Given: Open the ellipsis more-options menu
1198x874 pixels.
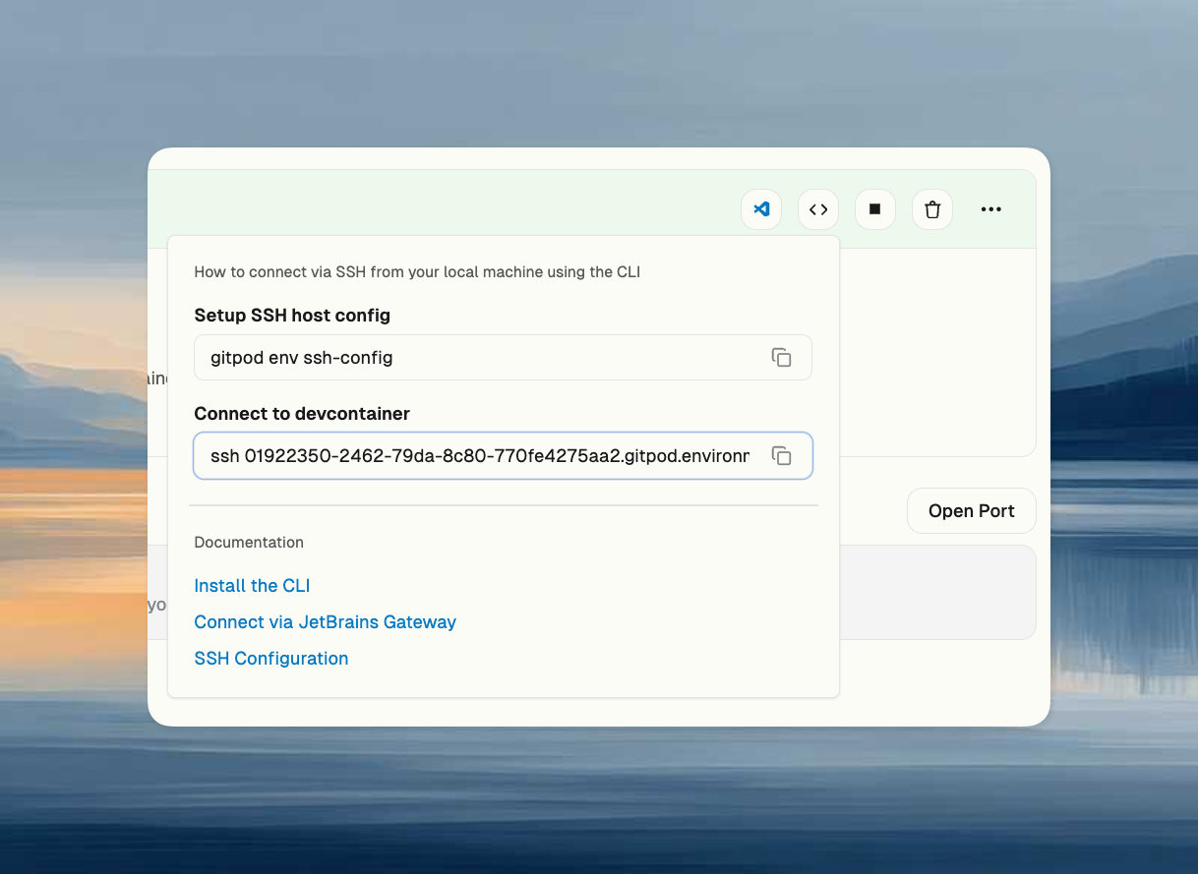Looking at the screenshot, I should tap(990, 209).
